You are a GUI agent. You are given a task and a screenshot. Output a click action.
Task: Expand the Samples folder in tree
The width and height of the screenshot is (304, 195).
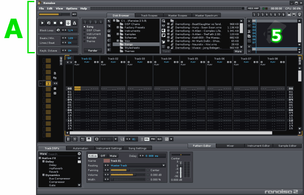tap(118, 34)
